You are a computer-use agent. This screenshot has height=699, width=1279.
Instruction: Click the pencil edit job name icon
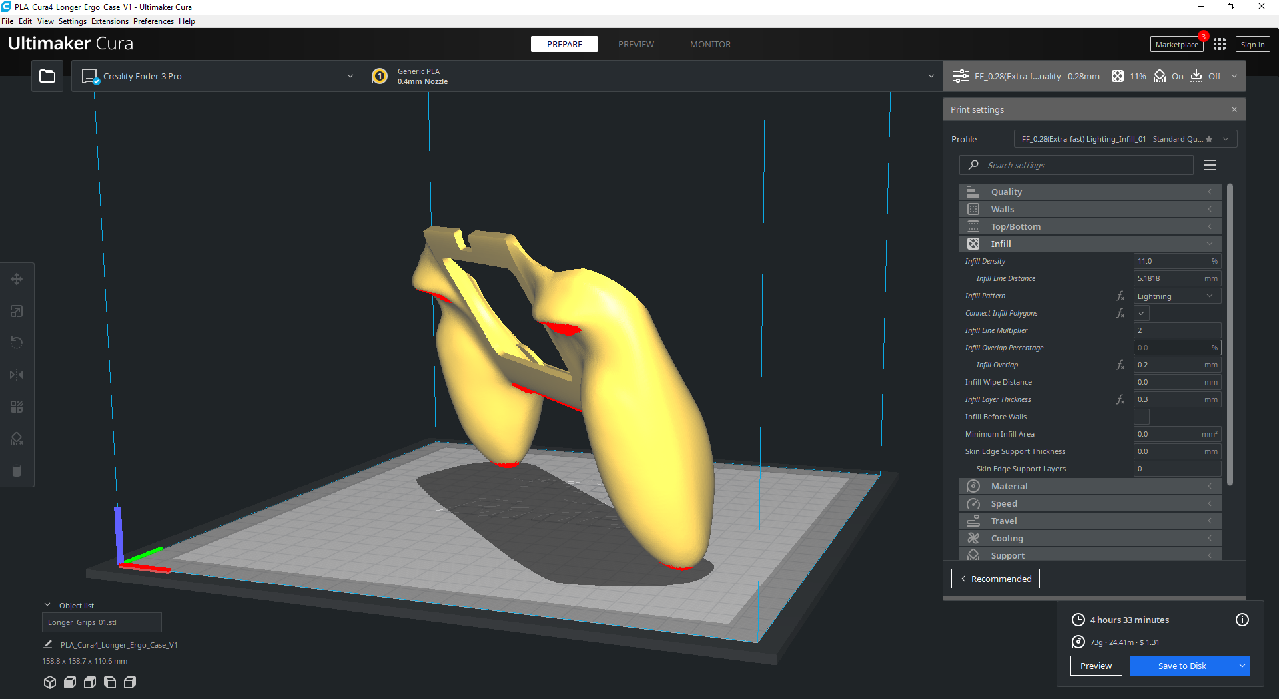tap(48, 644)
